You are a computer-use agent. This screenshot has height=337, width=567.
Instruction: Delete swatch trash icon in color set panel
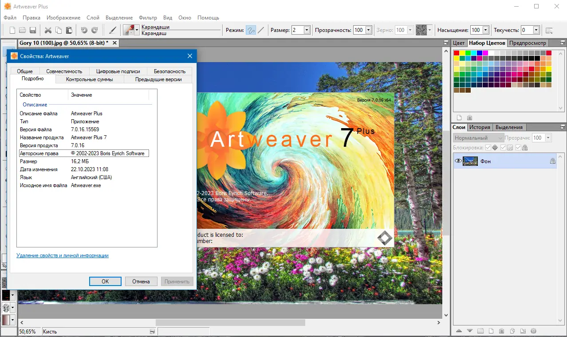point(469,118)
